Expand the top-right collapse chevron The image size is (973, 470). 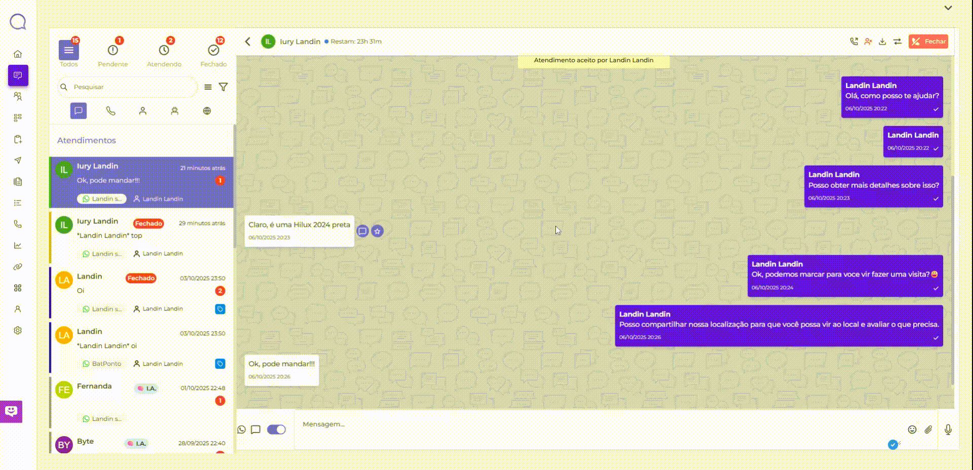[x=948, y=8]
